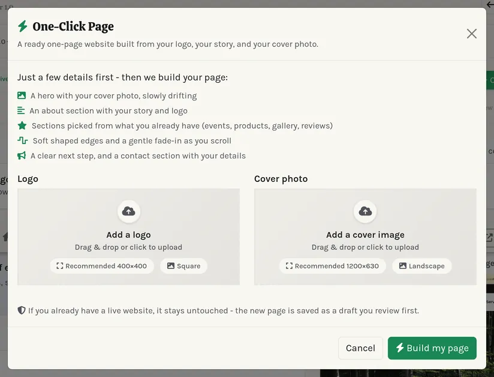Click the image icon in Landscape chip

(403, 265)
